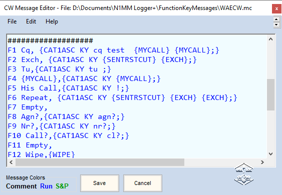Click the F9 Nr? message line
This screenshot has height=195, width=282.
[x=62, y=126]
